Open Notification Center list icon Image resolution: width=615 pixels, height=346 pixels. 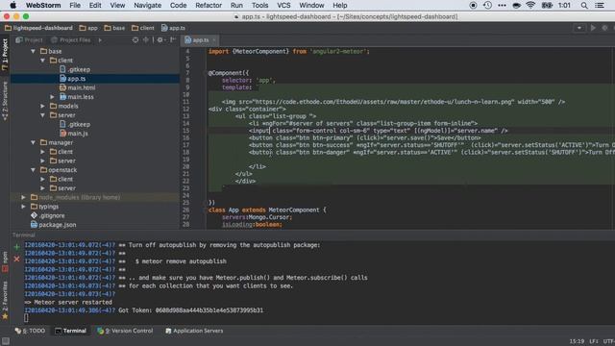point(600,5)
